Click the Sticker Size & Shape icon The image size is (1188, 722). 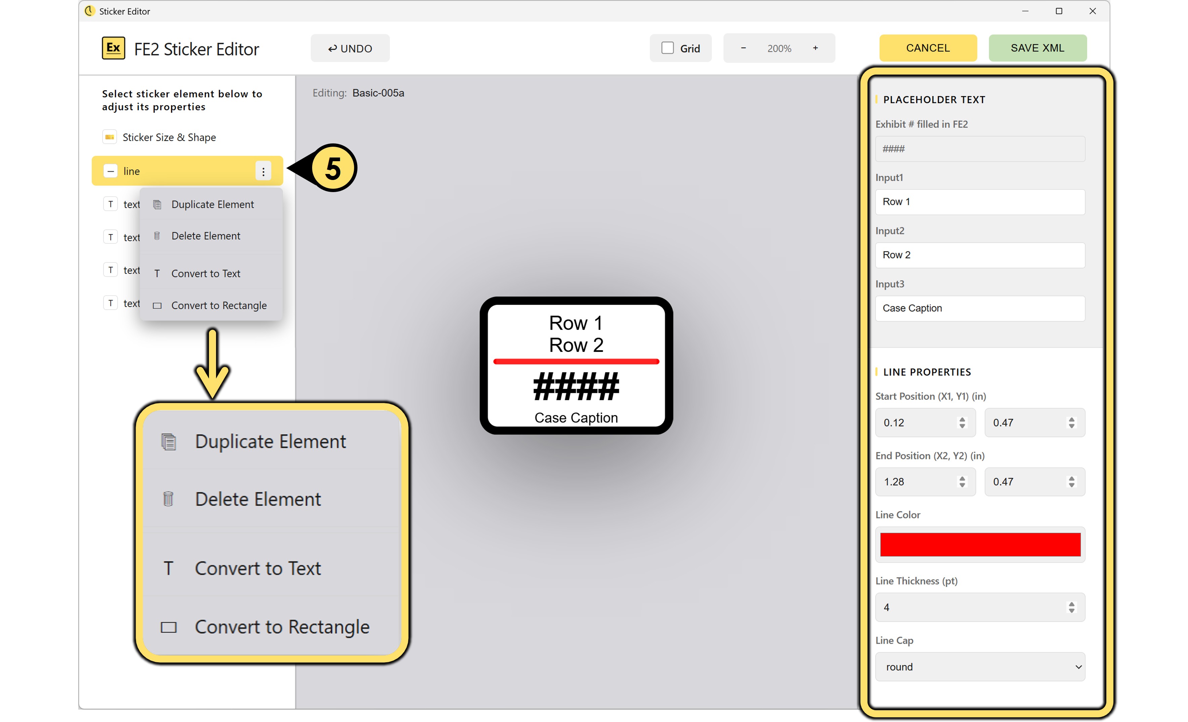(x=110, y=137)
